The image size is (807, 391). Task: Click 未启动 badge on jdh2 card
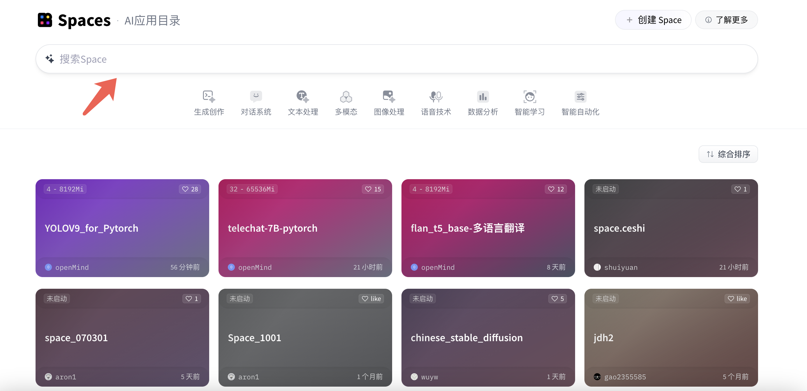[605, 299]
